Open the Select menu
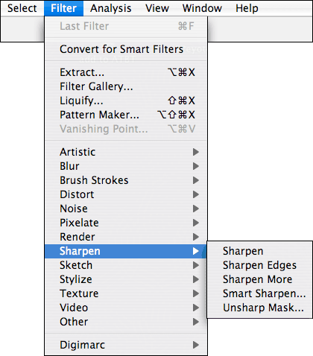Viewport: 313px width, 356px height. [22, 8]
